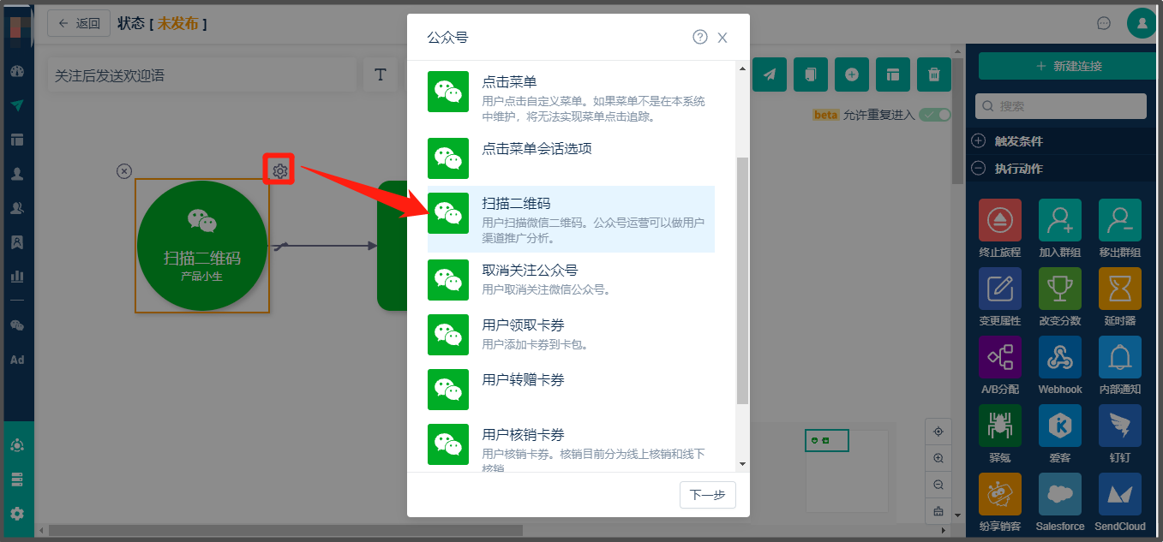Open the user avatar menu
This screenshot has width=1163, height=542.
point(1142,23)
